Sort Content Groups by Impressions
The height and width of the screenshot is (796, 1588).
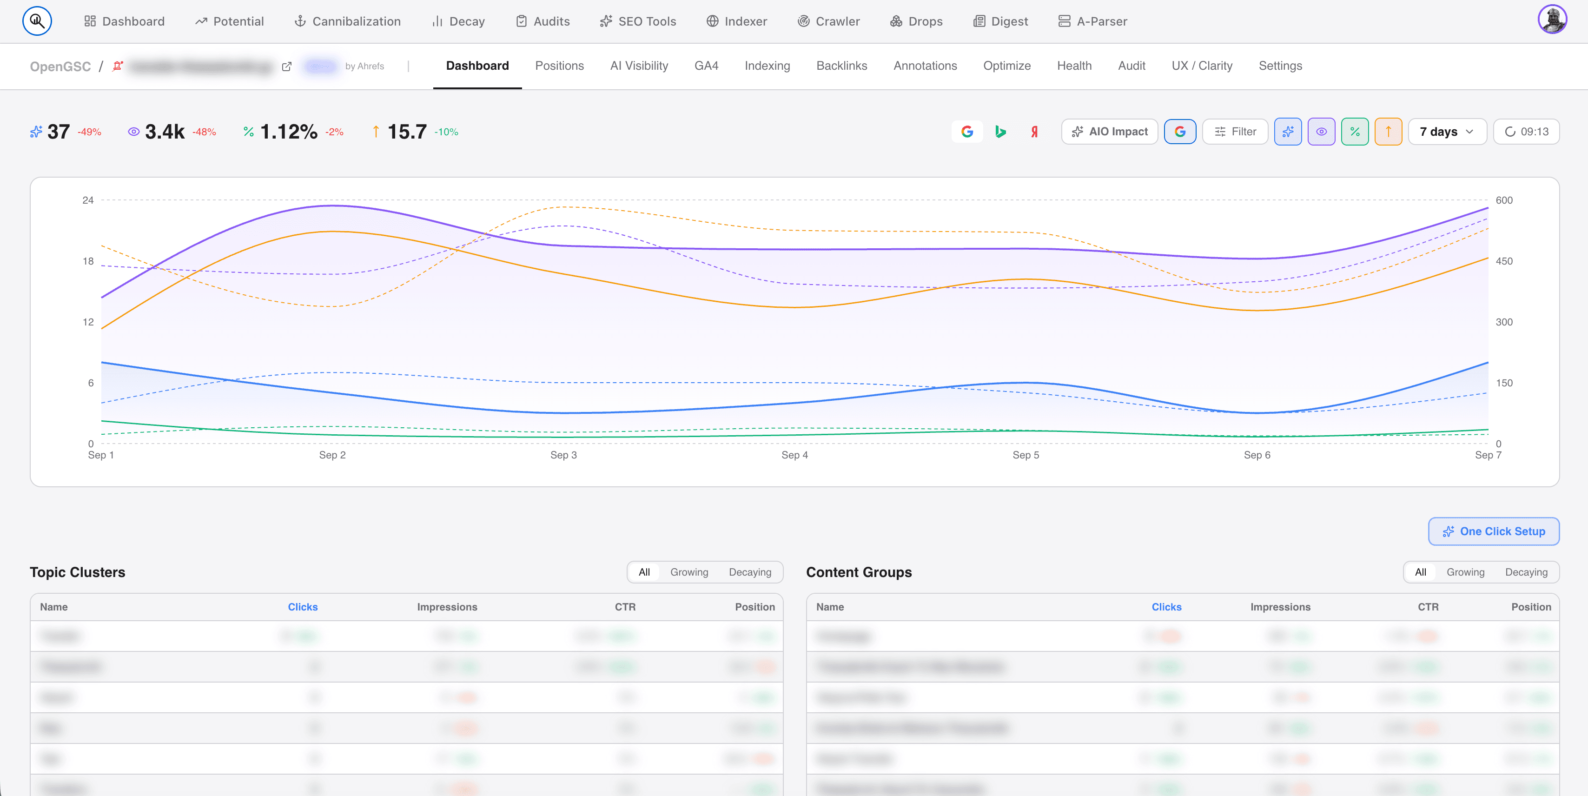(x=1280, y=607)
